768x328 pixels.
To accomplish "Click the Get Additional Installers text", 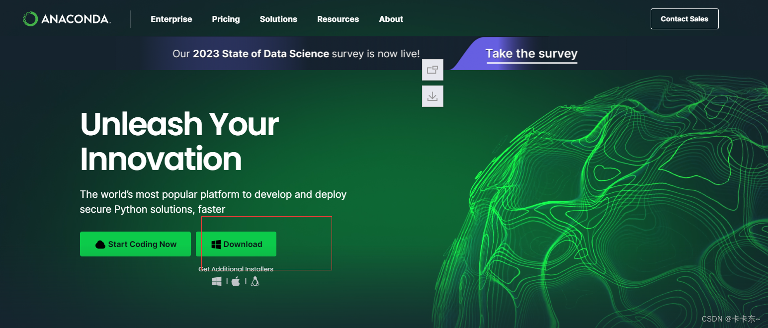I will (236, 269).
